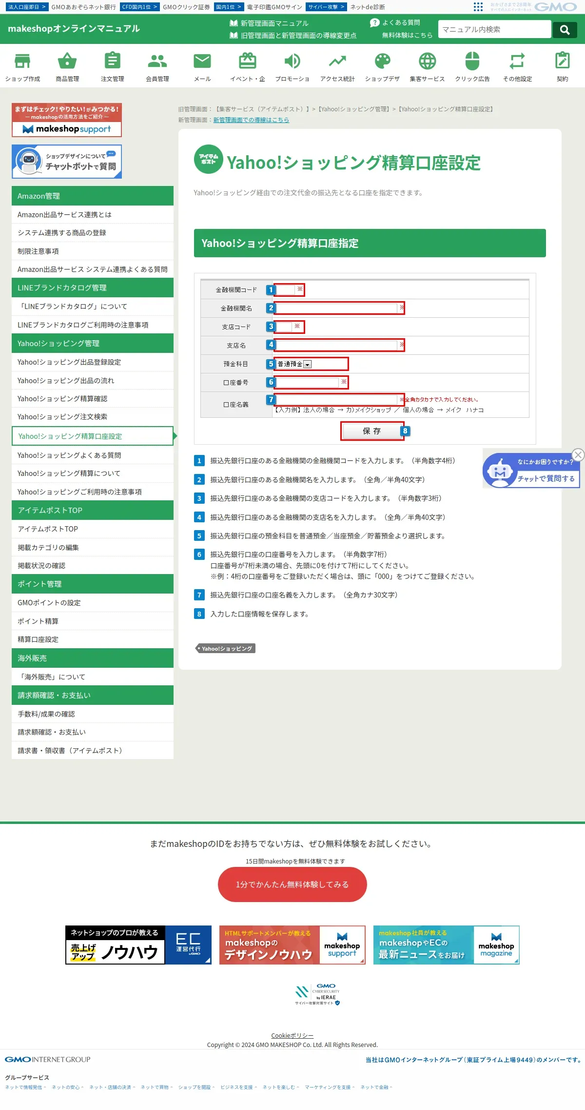The height and width of the screenshot is (1110, 585).
Task: Open ポイント精算 sidebar item
Action: [93, 621]
